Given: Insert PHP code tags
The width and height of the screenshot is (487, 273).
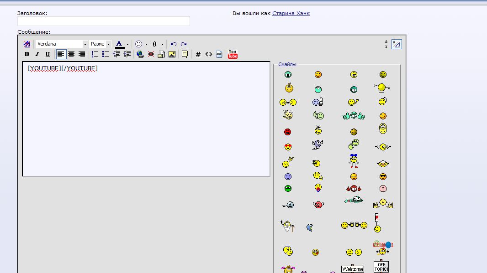Looking at the screenshot, I should pos(219,54).
